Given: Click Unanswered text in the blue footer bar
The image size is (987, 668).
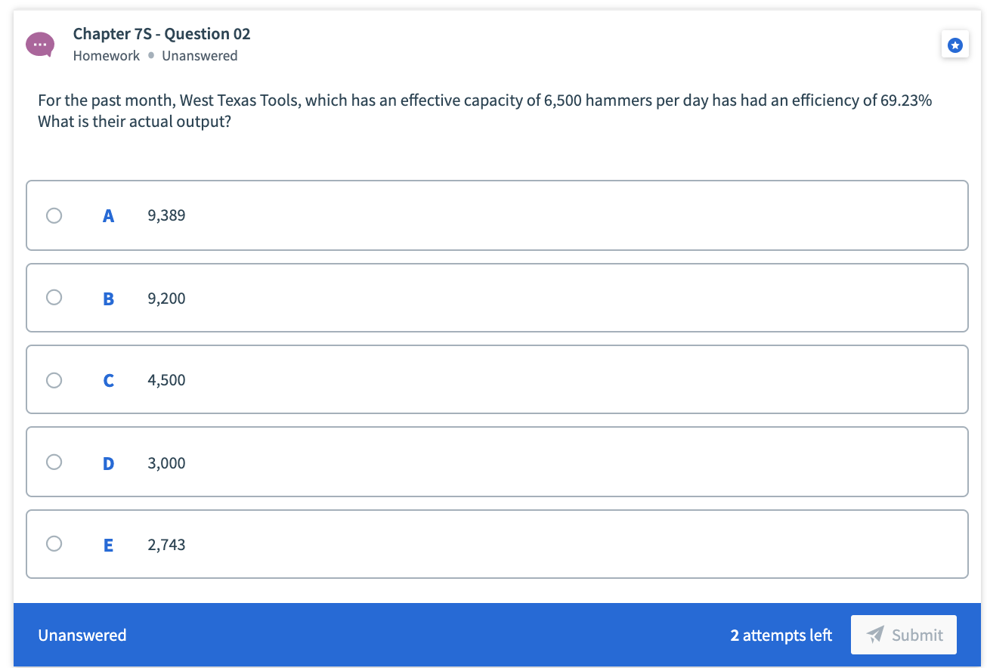Looking at the screenshot, I should click(82, 635).
